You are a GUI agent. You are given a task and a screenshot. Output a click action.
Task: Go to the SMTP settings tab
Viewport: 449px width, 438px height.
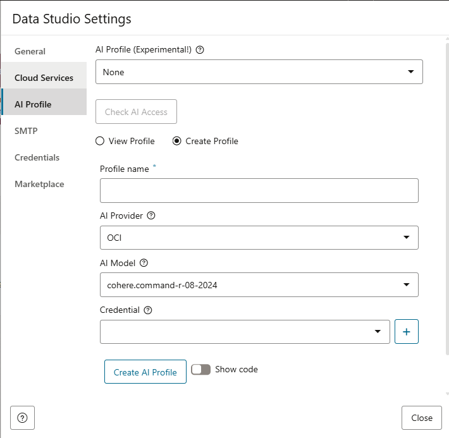point(26,131)
